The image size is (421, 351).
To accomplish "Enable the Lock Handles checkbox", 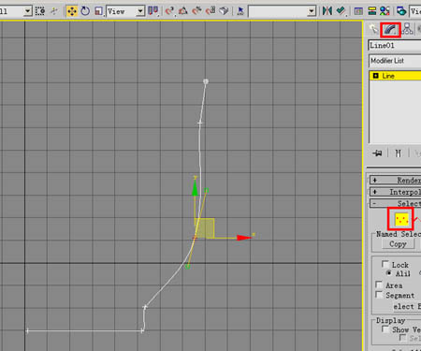I will (385, 264).
